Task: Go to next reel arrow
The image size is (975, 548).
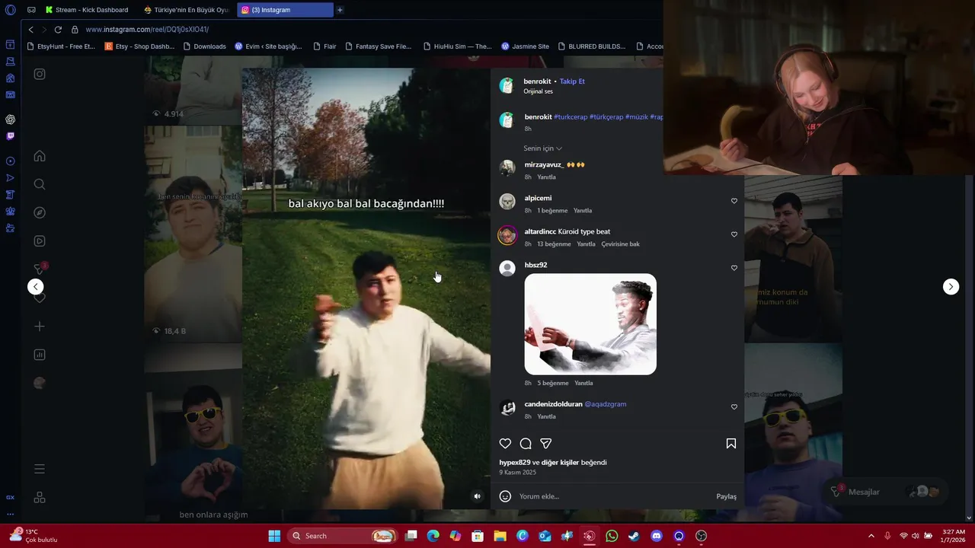Action: [951, 287]
